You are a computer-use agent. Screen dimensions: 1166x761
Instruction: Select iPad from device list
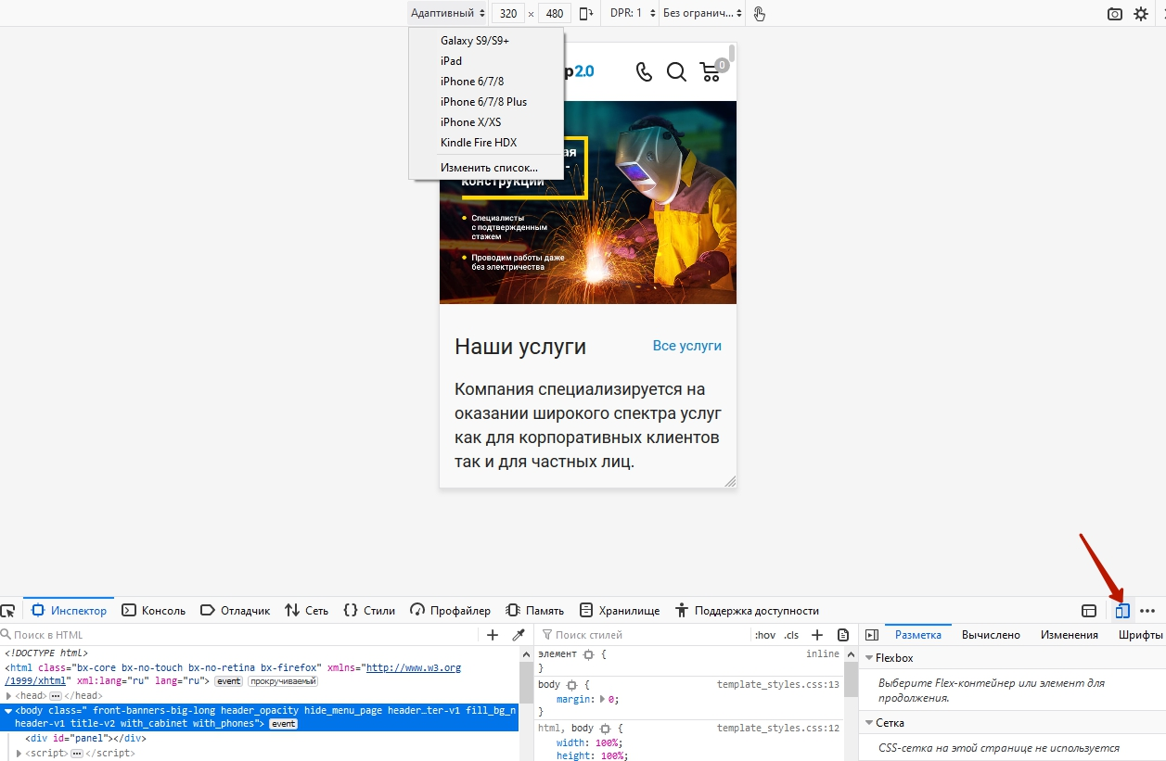[x=486, y=61]
